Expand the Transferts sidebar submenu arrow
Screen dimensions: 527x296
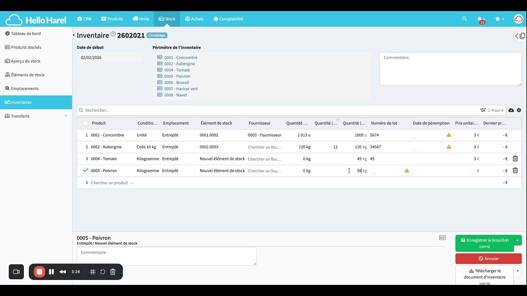coord(66,116)
